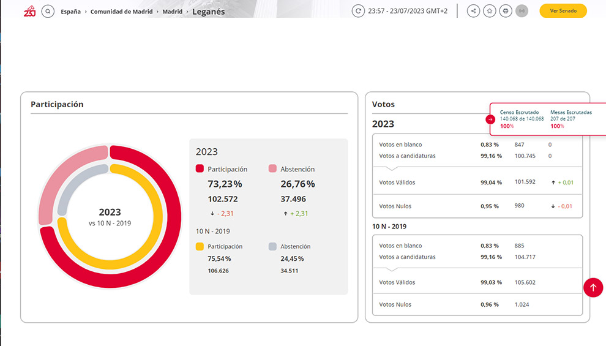This screenshot has height=346, width=606.
Task: Click the greyed-out live broadcast icon
Action: point(522,11)
